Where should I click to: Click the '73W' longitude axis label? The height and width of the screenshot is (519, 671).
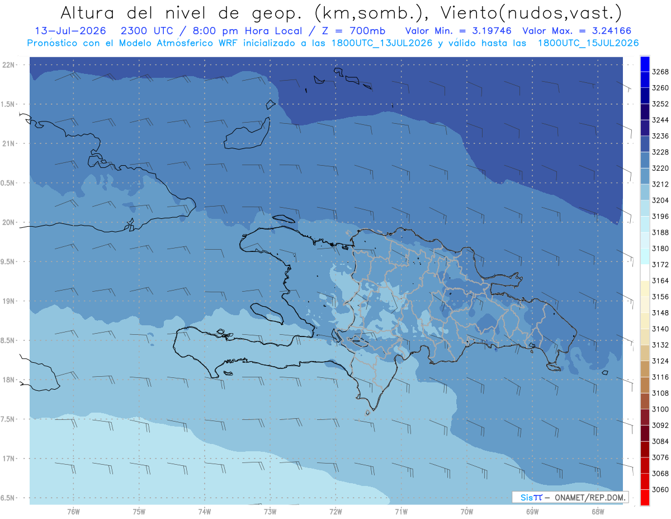click(x=270, y=512)
